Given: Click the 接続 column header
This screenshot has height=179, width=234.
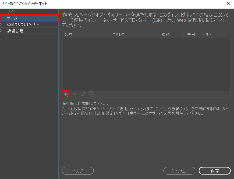Looking at the screenshot, I should (165, 35).
